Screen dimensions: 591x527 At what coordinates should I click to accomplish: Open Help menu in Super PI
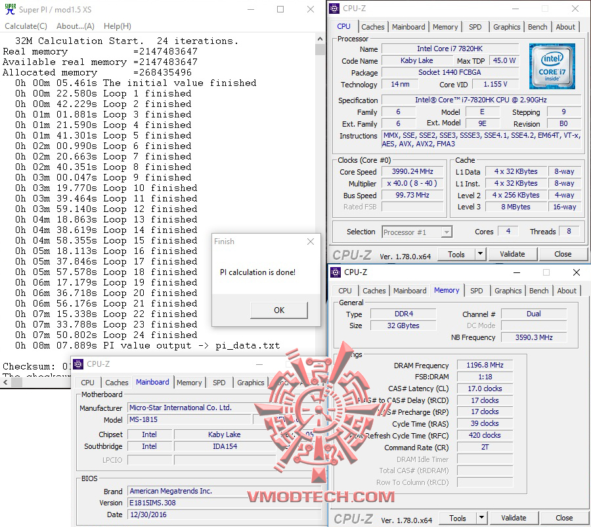118,26
